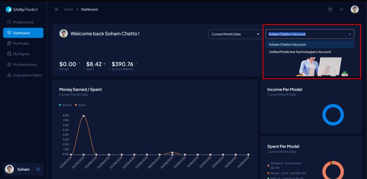Image resolution: width=367 pixels, height=179 pixels.
Task: Choose Unified Predictive Technologies's Account option
Action: tap(310, 52)
